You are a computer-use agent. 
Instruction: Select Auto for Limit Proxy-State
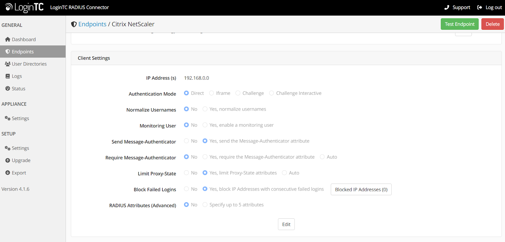[284, 173]
